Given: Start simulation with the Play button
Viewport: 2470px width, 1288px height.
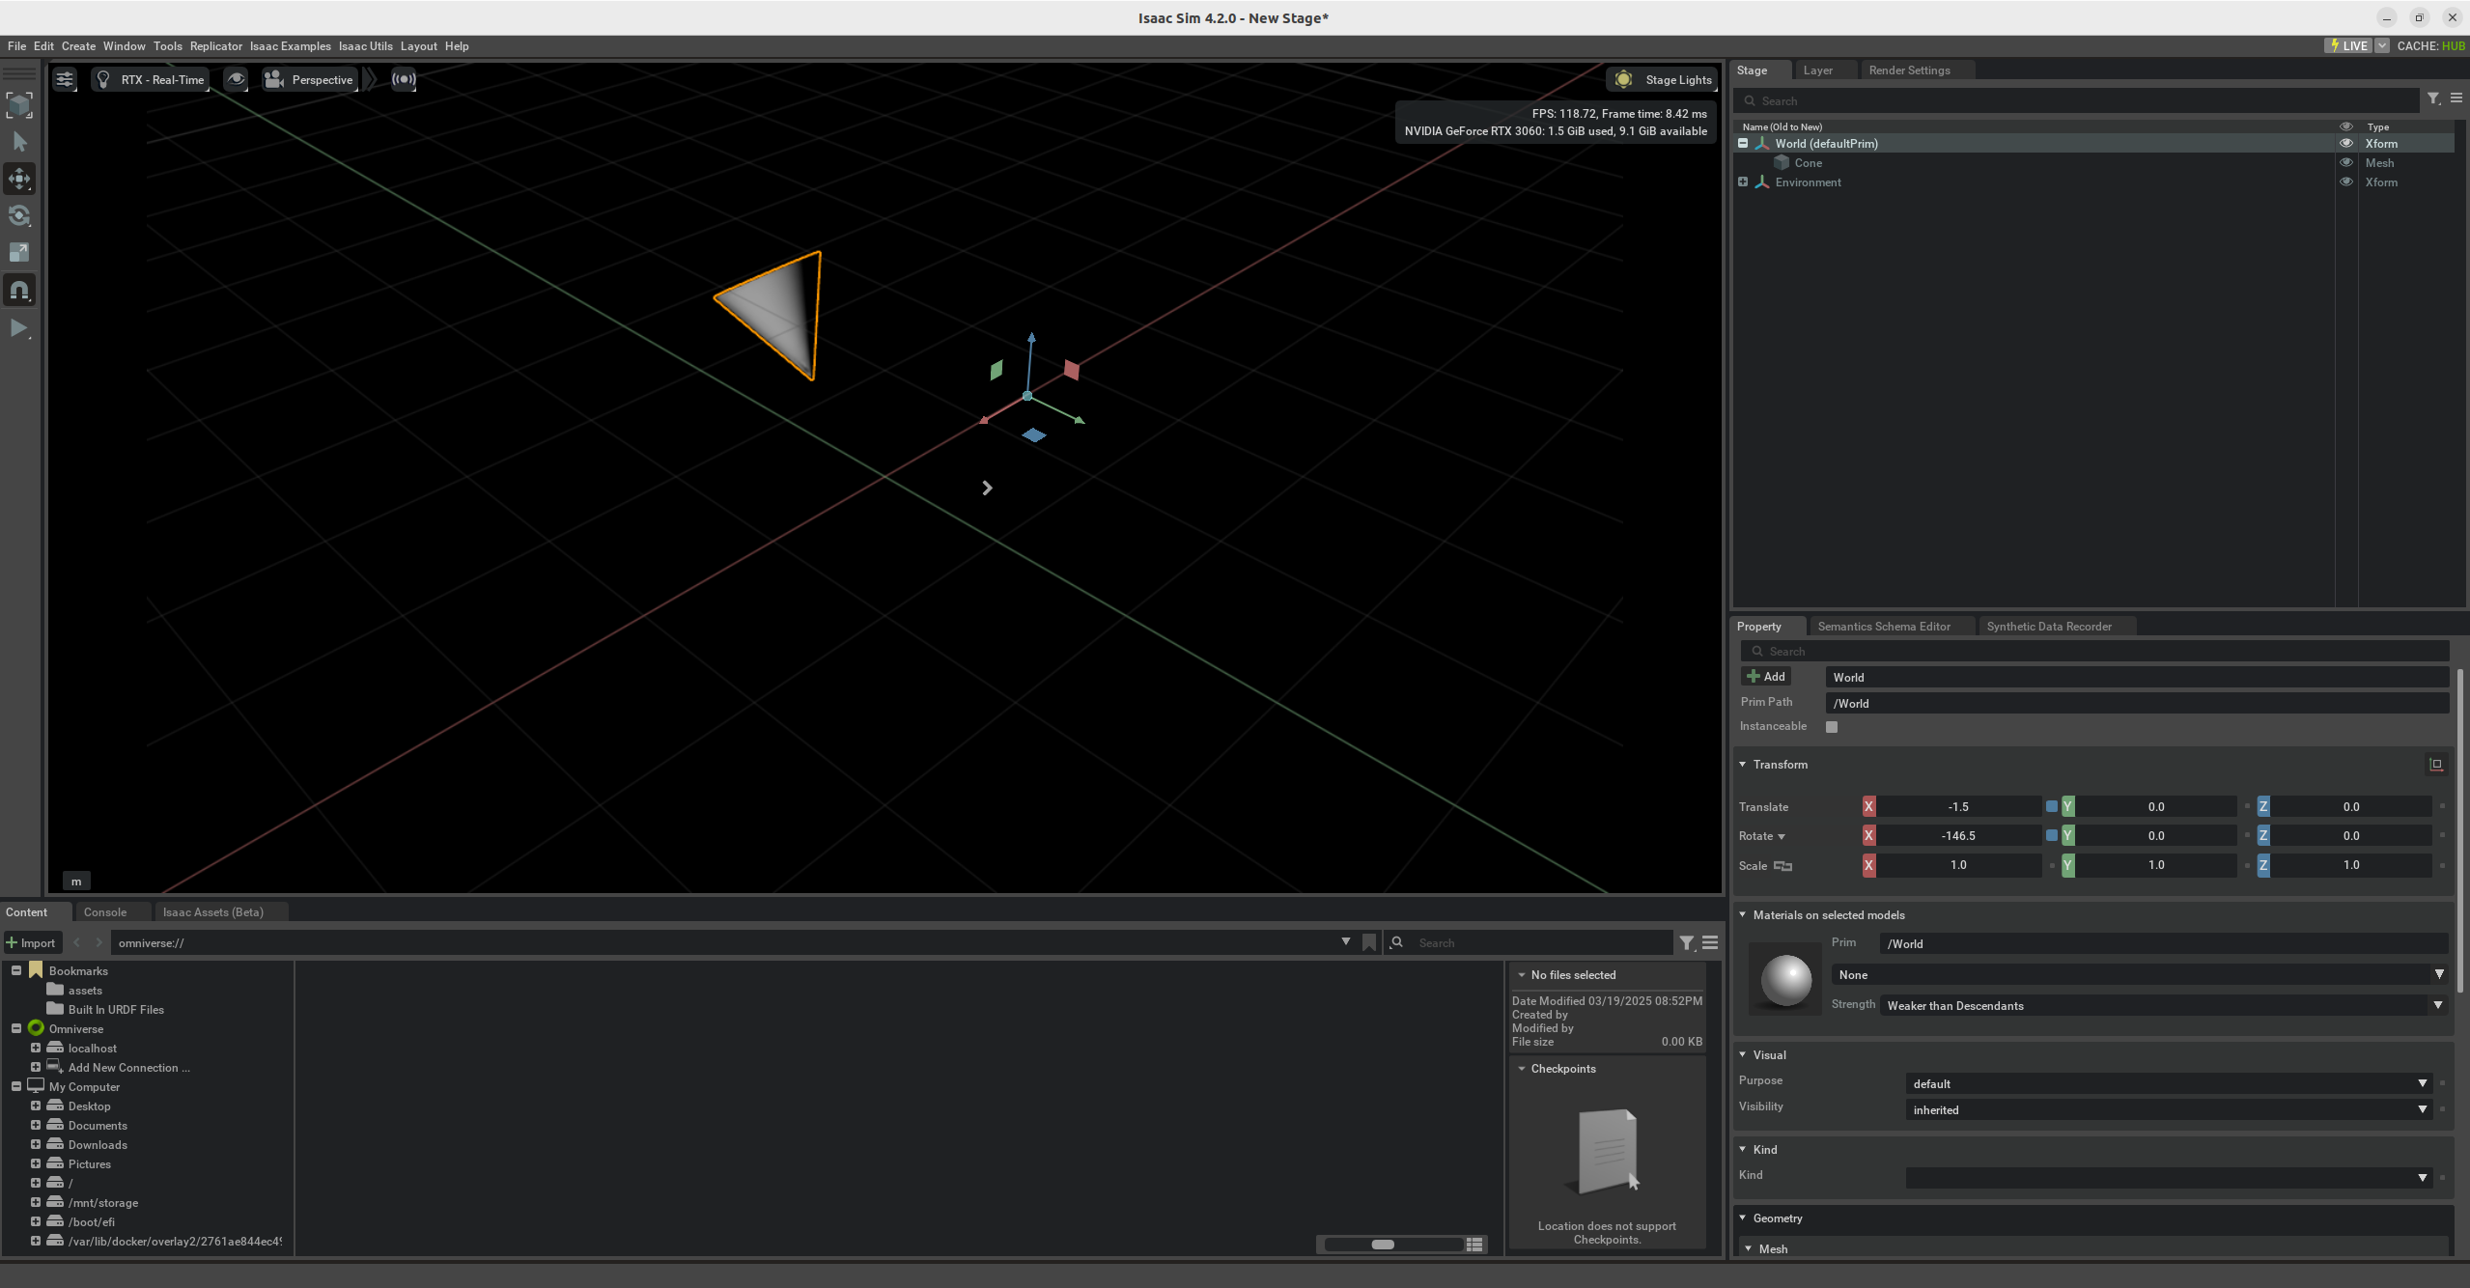Looking at the screenshot, I should coord(19,328).
